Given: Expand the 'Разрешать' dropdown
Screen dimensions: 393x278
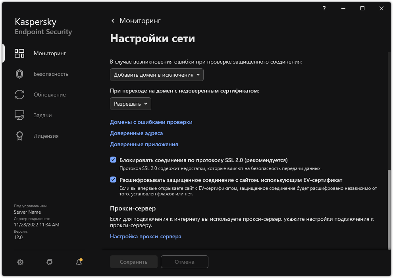Looking at the screenshot, I should click(130, 104).
